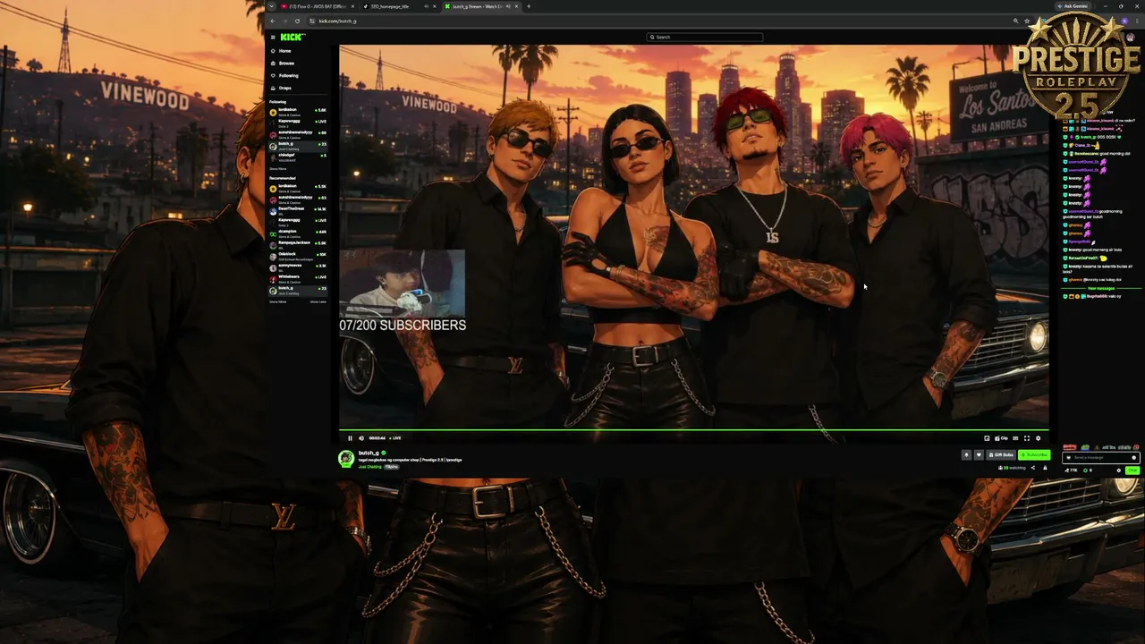
Task: Expand Following list with Show More
Action: [278, 169]
